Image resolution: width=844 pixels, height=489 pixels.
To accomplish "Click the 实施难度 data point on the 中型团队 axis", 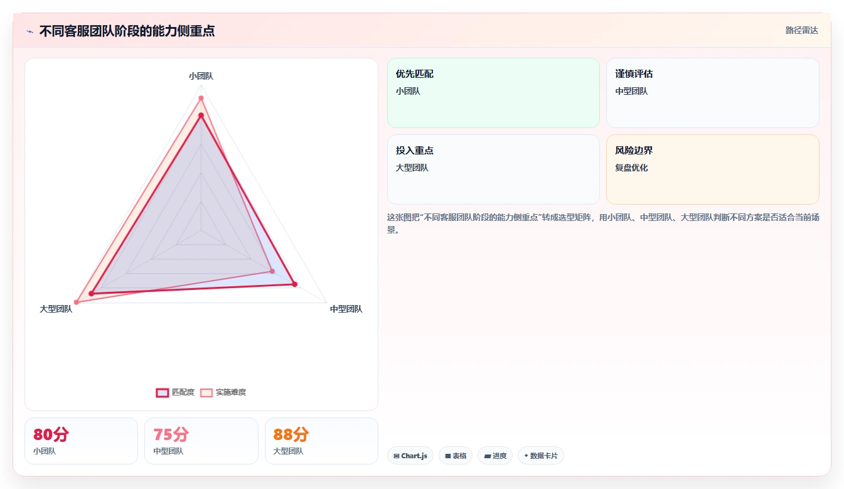I will (x=272, y=271).
